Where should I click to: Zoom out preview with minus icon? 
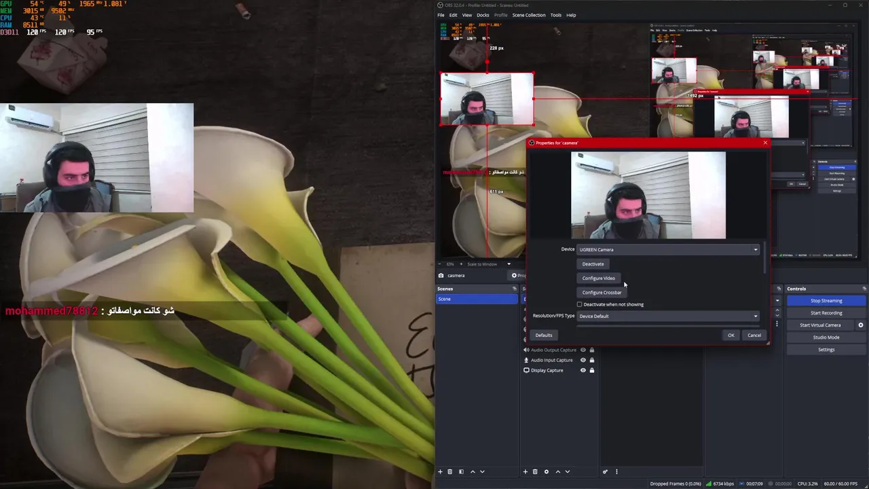click(439, 264)
